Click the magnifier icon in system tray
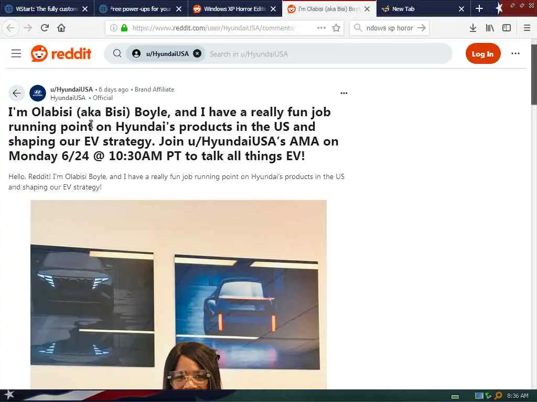 [x=498, y=396]
